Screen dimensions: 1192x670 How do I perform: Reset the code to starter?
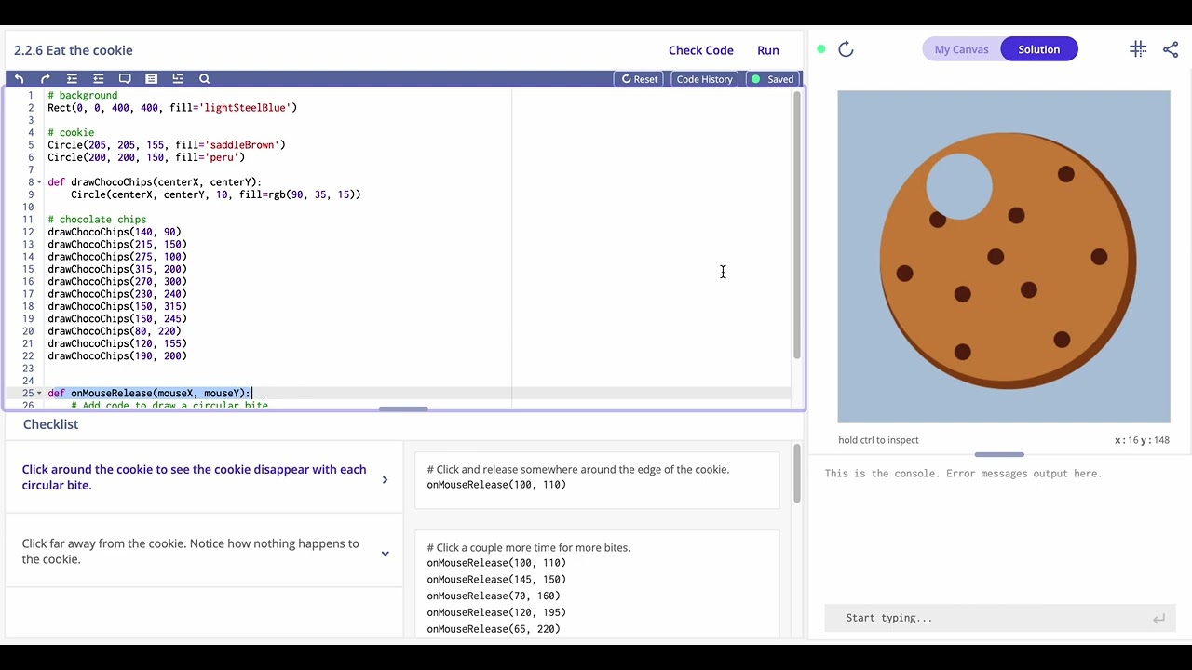tap(640, 79)
